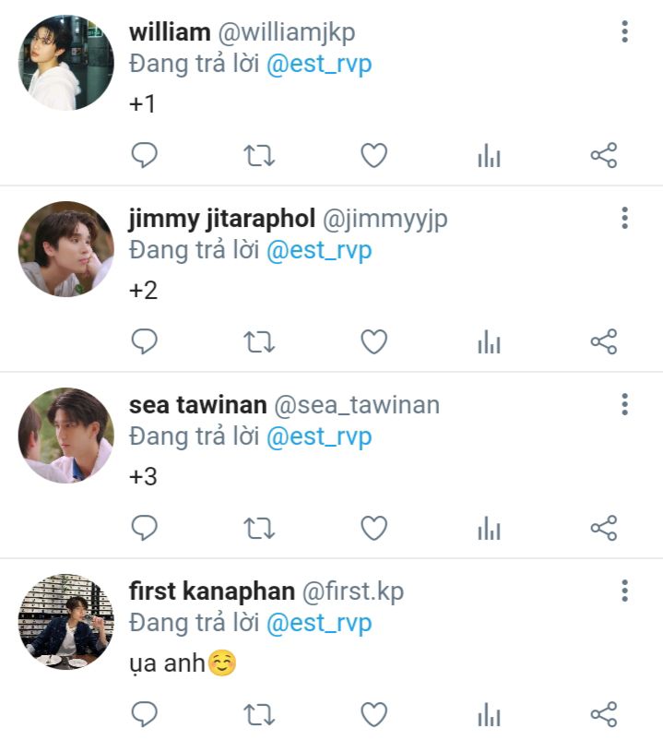This screenshot has height=740, width=663.
Task: Open more options on jimmy jitaraphol's tweet
Action: (625, 219)
